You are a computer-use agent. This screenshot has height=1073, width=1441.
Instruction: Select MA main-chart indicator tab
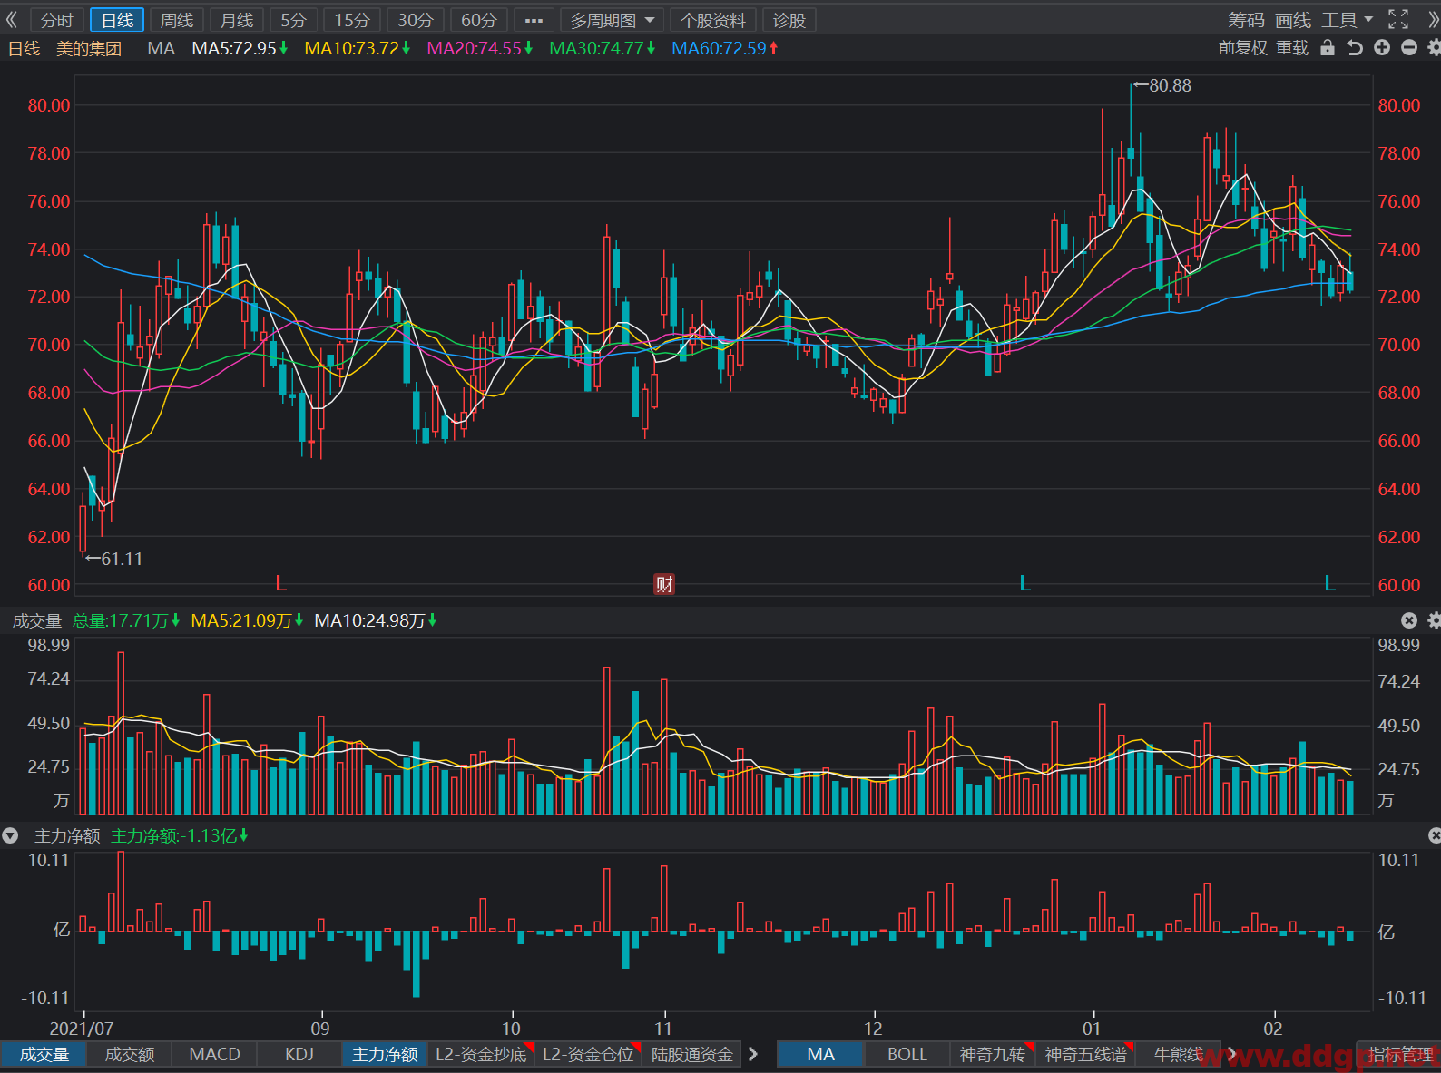point(820,1054)
